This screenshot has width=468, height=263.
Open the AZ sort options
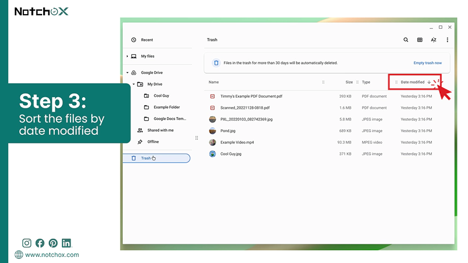(x=433, y=40)
